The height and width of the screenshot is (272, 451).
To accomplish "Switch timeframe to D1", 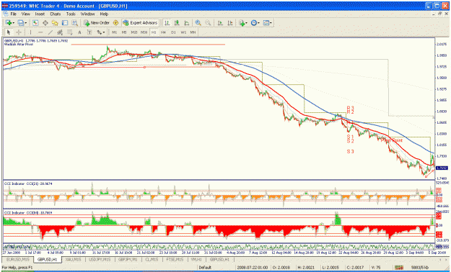I will pyautogui.click(x=173, y=32).
